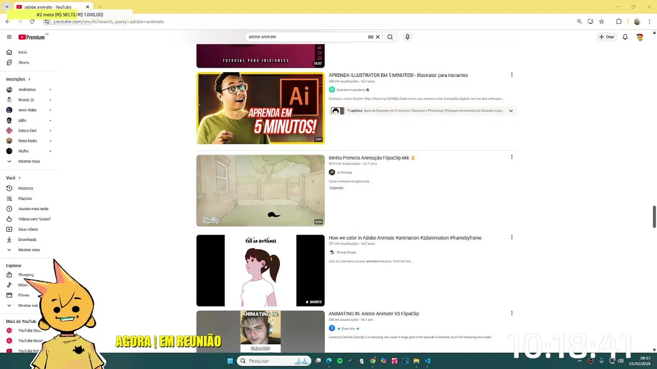Image resolution: width=657 pixels, height=369 pixels.
Task: Clear the search box with X
Action: click(378, 37)
